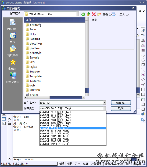
Task: Select the Array tool in right toolbar
Action: pyautogui.click(x=143, y=50)
